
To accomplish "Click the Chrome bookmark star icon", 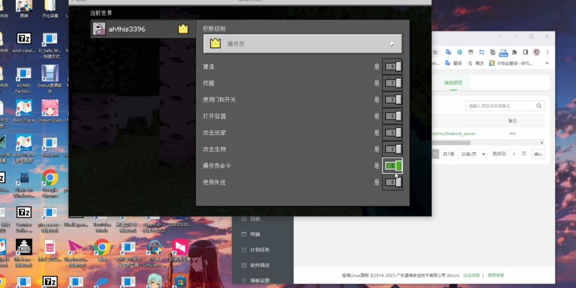I will pos(435,52).
